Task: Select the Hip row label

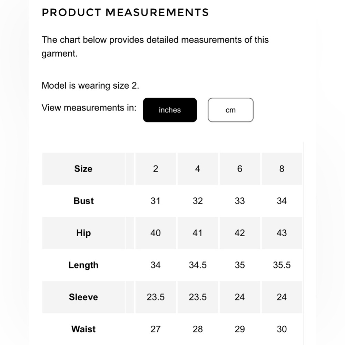Action: pyautogui.click(x=83, y=233)
